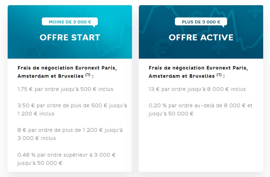Click the '3,50 € par ordre' fee line
Image resolution: width=270 pixels, height=177 pixels.
(x=72, y=109)
